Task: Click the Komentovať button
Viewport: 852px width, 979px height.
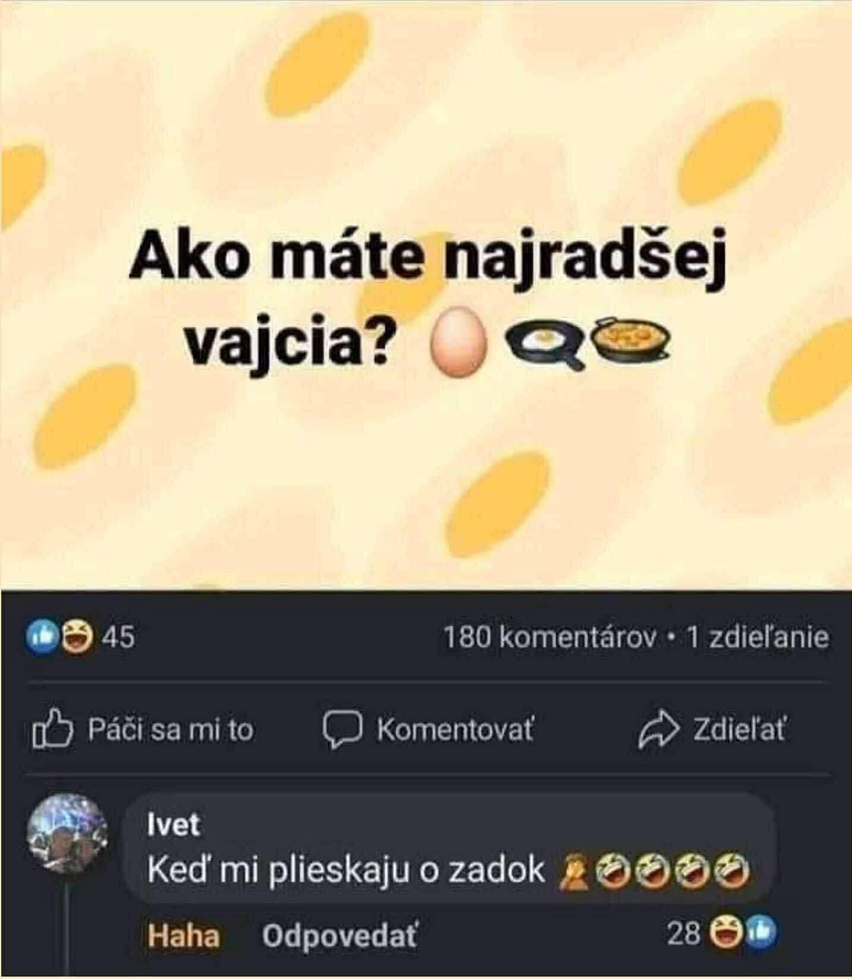Action: click(428, 730)
